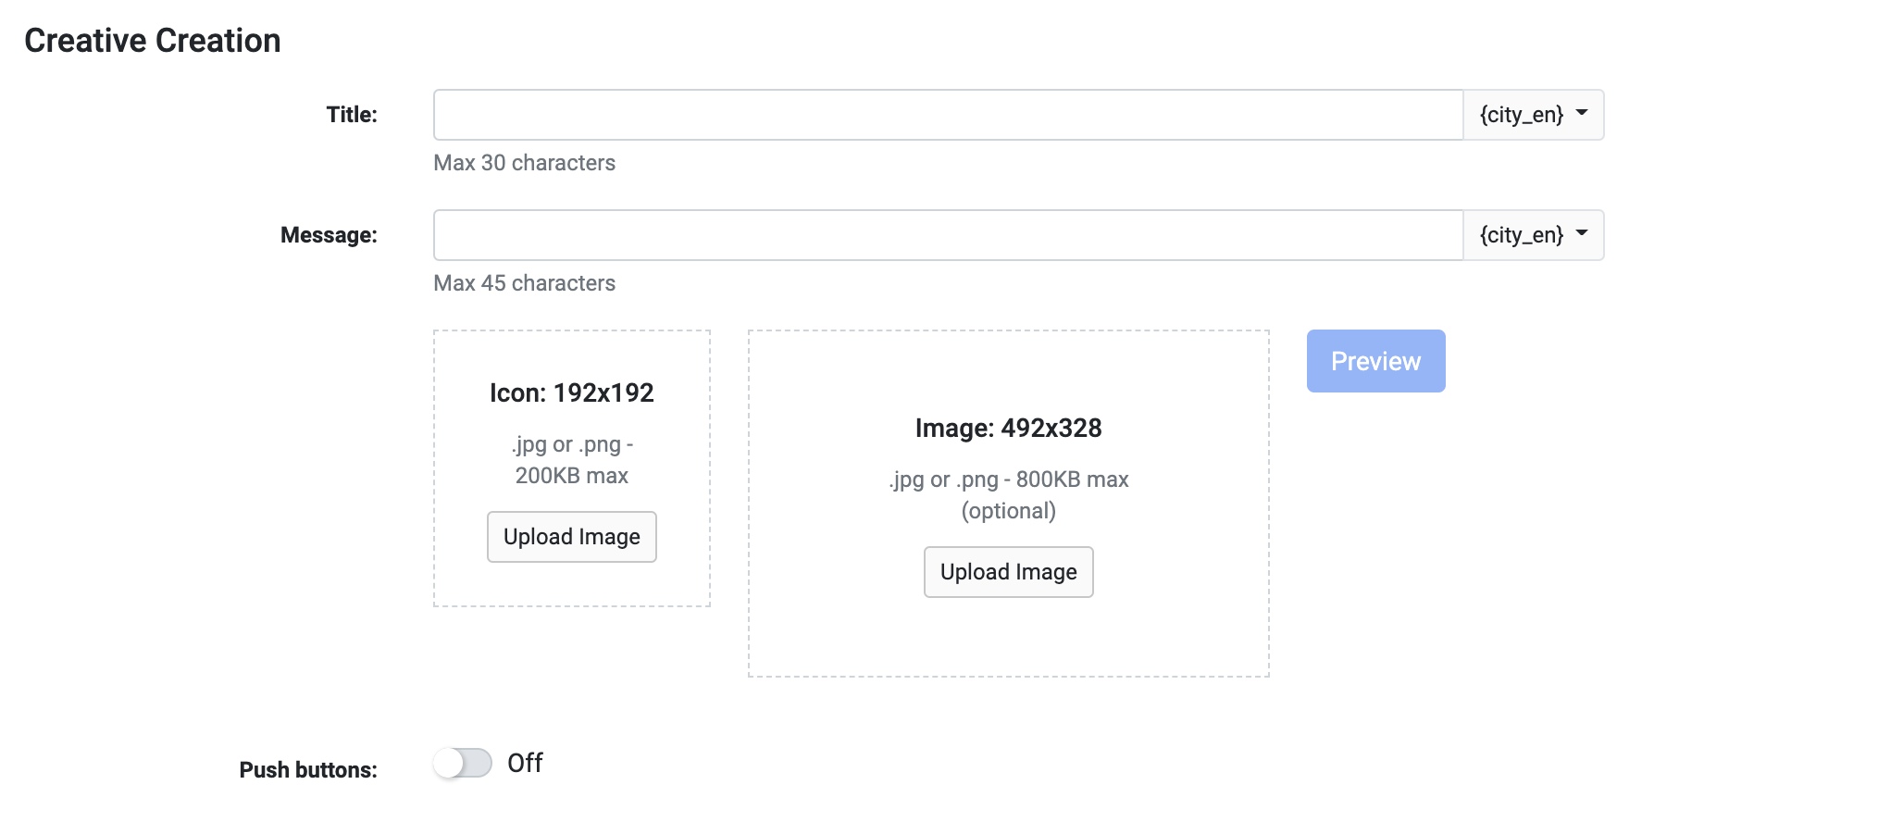Image resolution: width=1903 pixels, height=822 pixels.
Task: Click the "Push buttons:" label
Action: 308,770
